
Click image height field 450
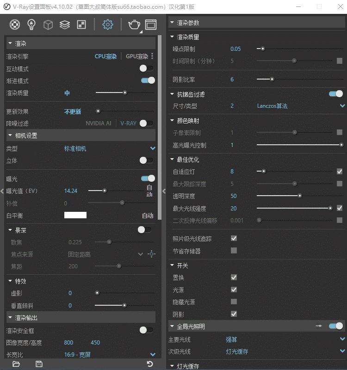95,342
